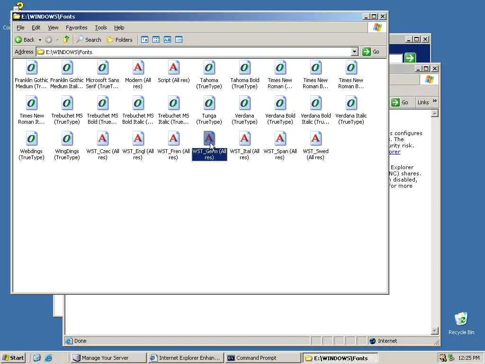Screen dimensions: 485x364
Task: Expand the Address bar dropdown
Action: point(354,52)
